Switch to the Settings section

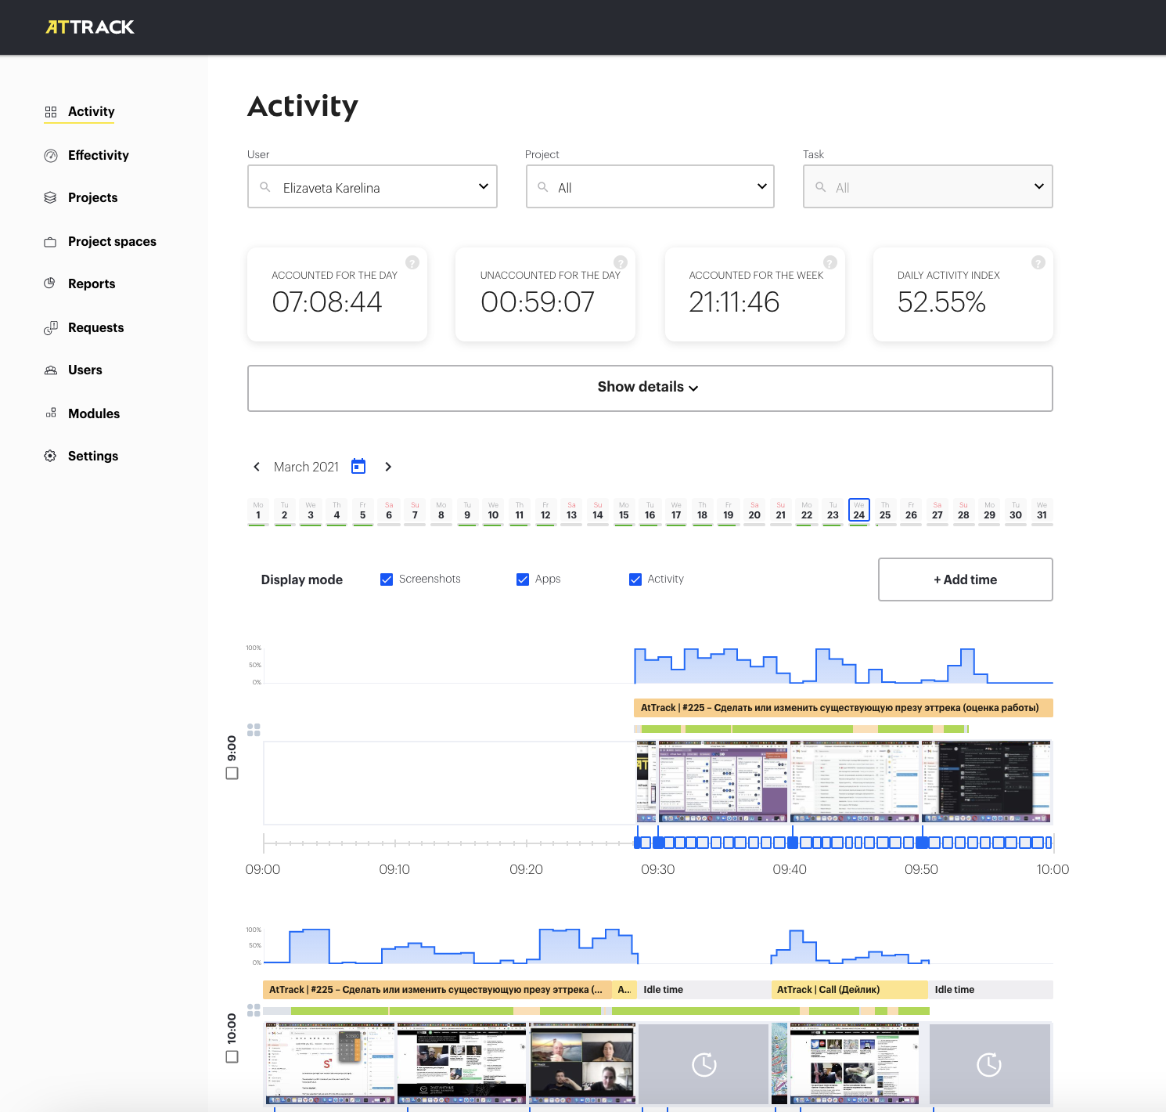pos(51,456)
